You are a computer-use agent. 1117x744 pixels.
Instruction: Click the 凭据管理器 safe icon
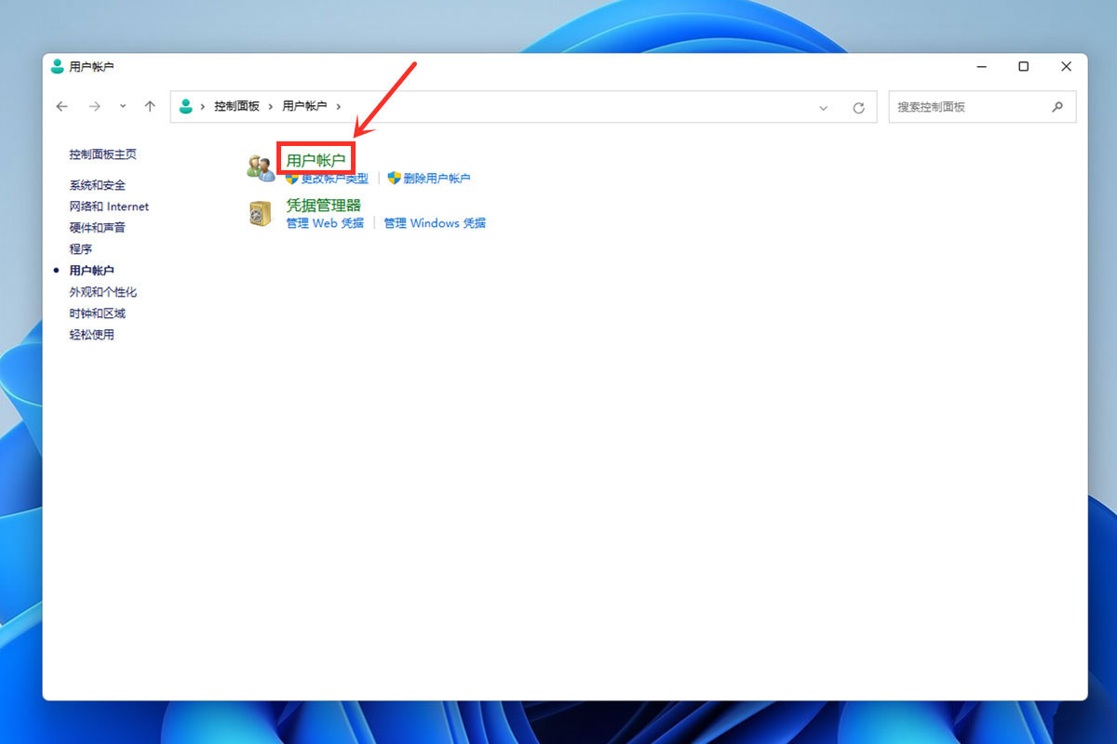(261, 213)
